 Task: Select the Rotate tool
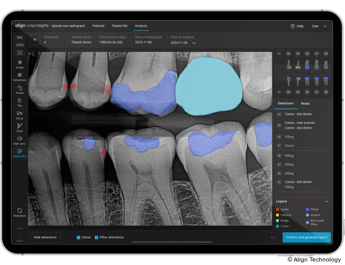(20, 90)
